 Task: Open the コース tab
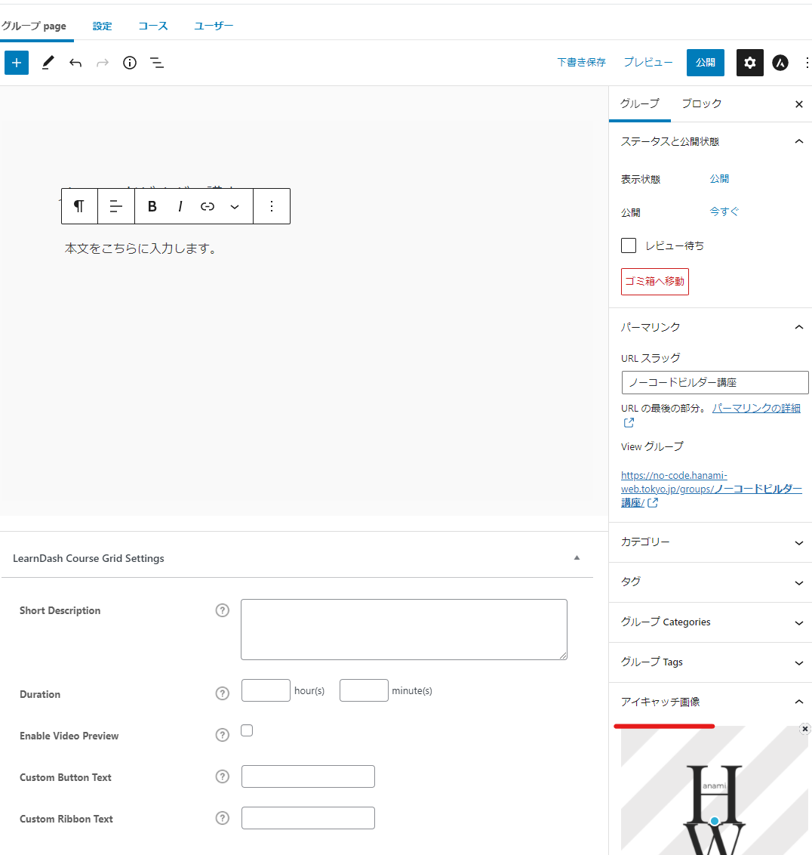153,26
